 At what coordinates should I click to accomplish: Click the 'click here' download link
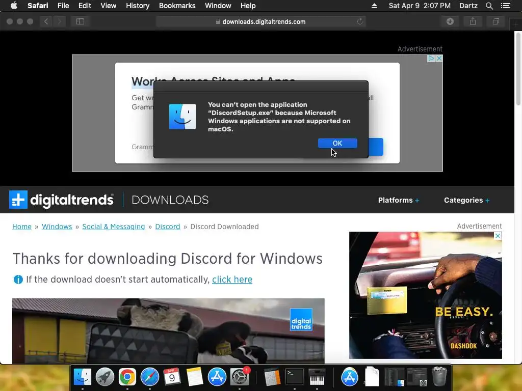pyautogui.click(x=232, y=280)
